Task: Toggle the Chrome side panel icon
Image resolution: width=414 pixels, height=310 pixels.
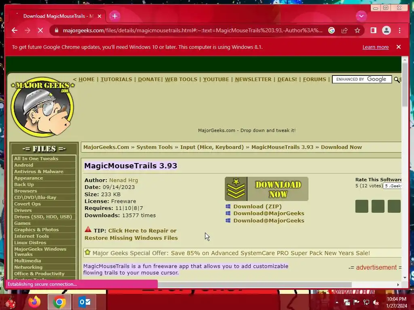Action: [373, 30]
